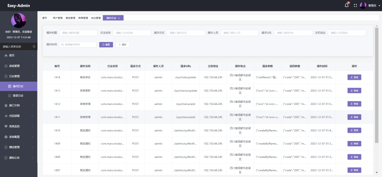Click the calendar icon in 操作时间 field
This screenshot has width=382, height=177.
[62, 45]
